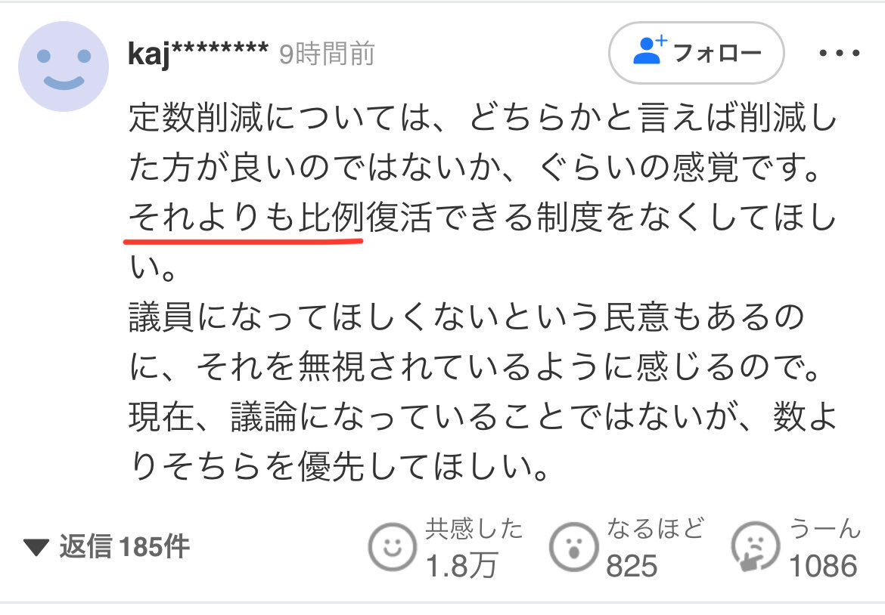The height and width of the screenshot is (615, 885).
Task: Toggle the うーん reaction label
Action: coord(824,530)
